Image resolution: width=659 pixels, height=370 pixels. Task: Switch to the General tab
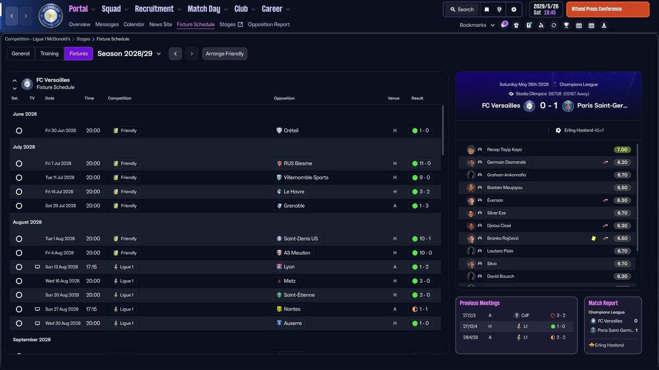click(x=21, y=53)
